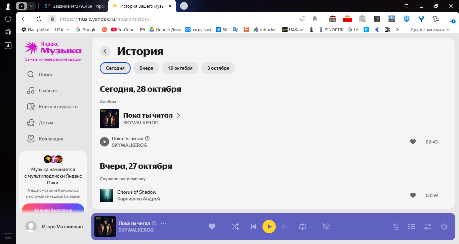This screenshot has width=459, height=244.
Task: Click the browser back arrow
Action: (24, 19)
